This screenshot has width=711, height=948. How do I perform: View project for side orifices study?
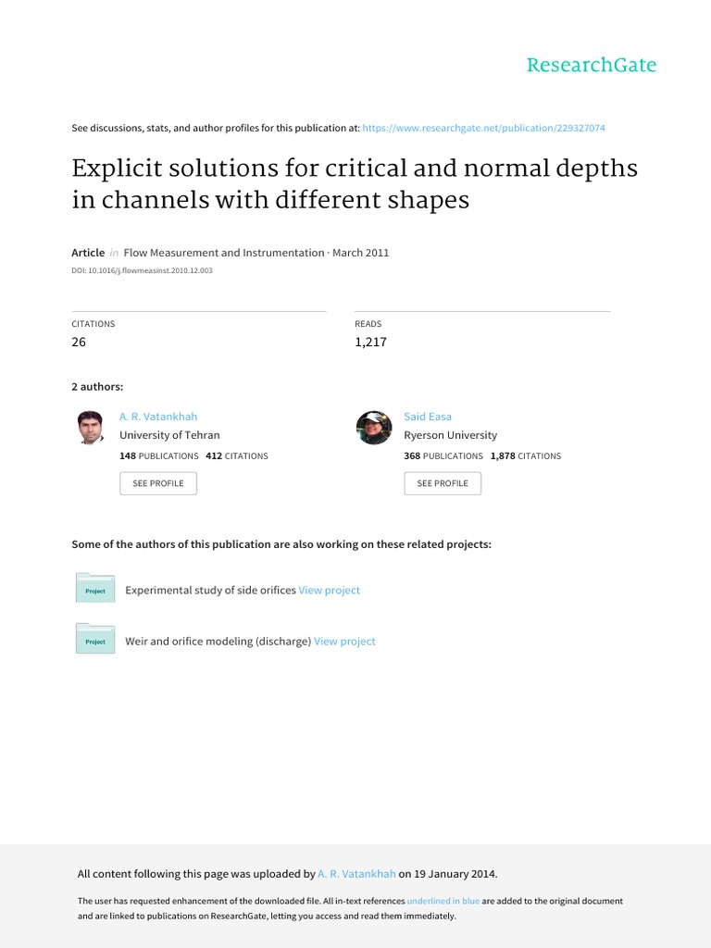coord(330,590)
